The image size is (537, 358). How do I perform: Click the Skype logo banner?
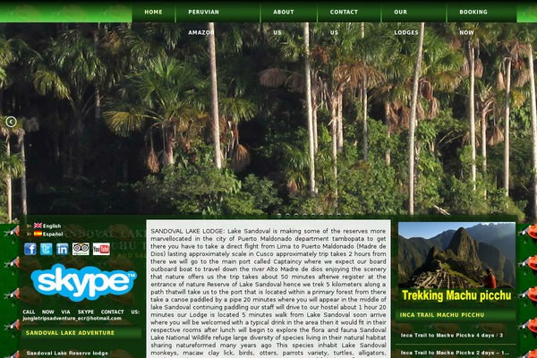(83, 282)
